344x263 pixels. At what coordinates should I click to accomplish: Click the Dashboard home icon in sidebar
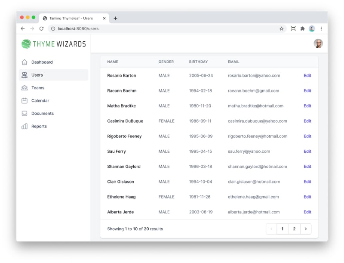[x=25, y=62]
